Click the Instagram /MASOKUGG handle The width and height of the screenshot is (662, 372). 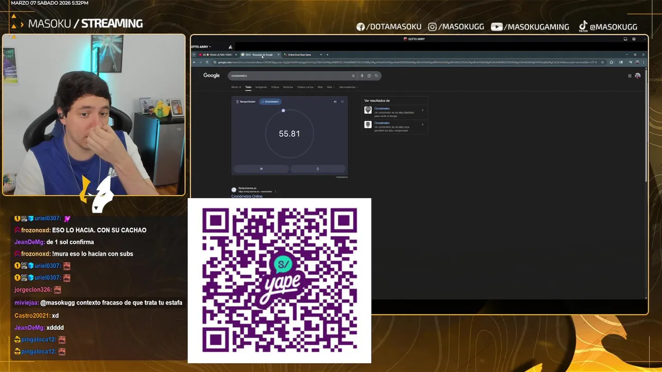coord(456,27)
